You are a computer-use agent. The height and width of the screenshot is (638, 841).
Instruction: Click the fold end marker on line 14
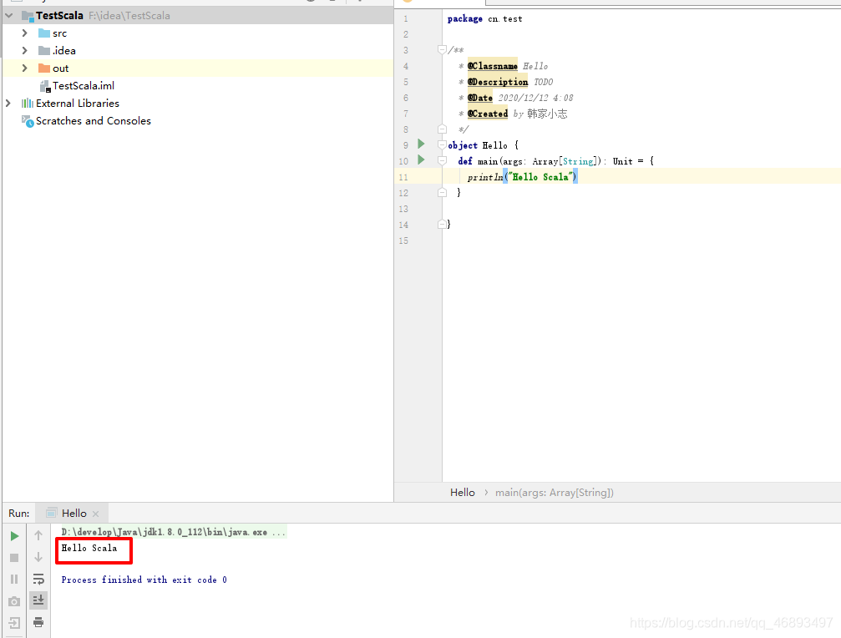point(442,224)
